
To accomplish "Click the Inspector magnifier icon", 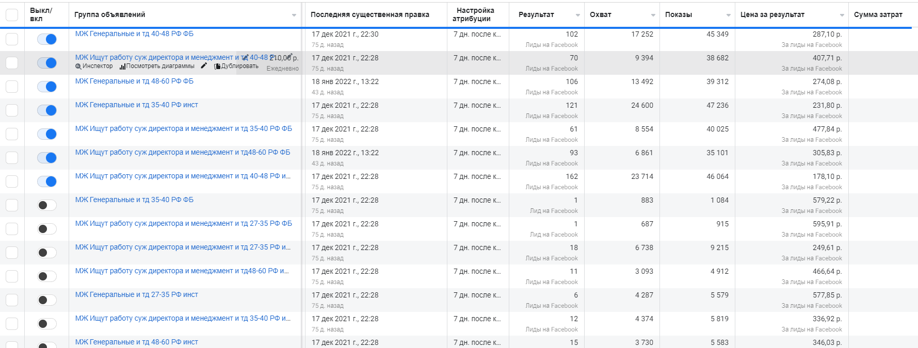I will click(78, 67).
